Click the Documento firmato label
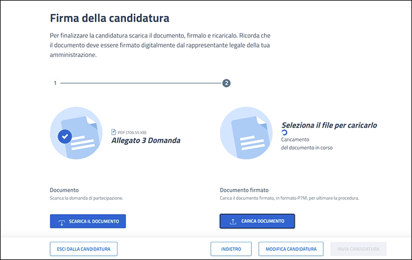 pyautogui.click(x=244, y=190)
